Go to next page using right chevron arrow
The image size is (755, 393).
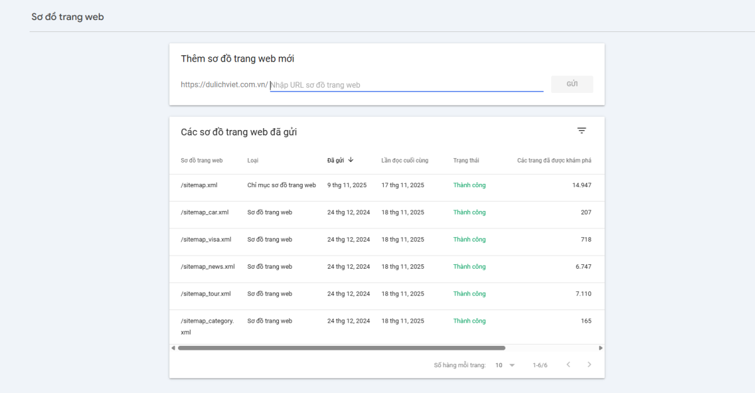coord(590,364)
